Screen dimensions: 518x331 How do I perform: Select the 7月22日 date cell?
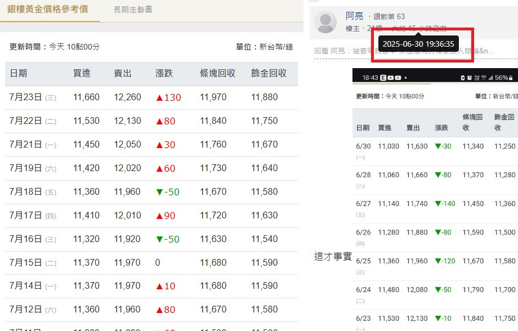coord(33,121)
